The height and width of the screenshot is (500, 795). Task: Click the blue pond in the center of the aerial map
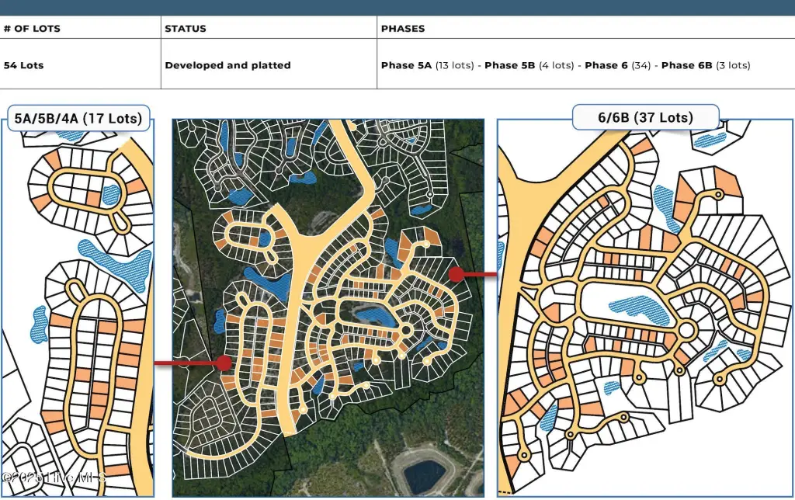[374, 315]
